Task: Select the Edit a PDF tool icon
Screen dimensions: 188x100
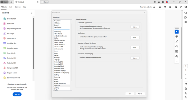Action: pos(5,23)
